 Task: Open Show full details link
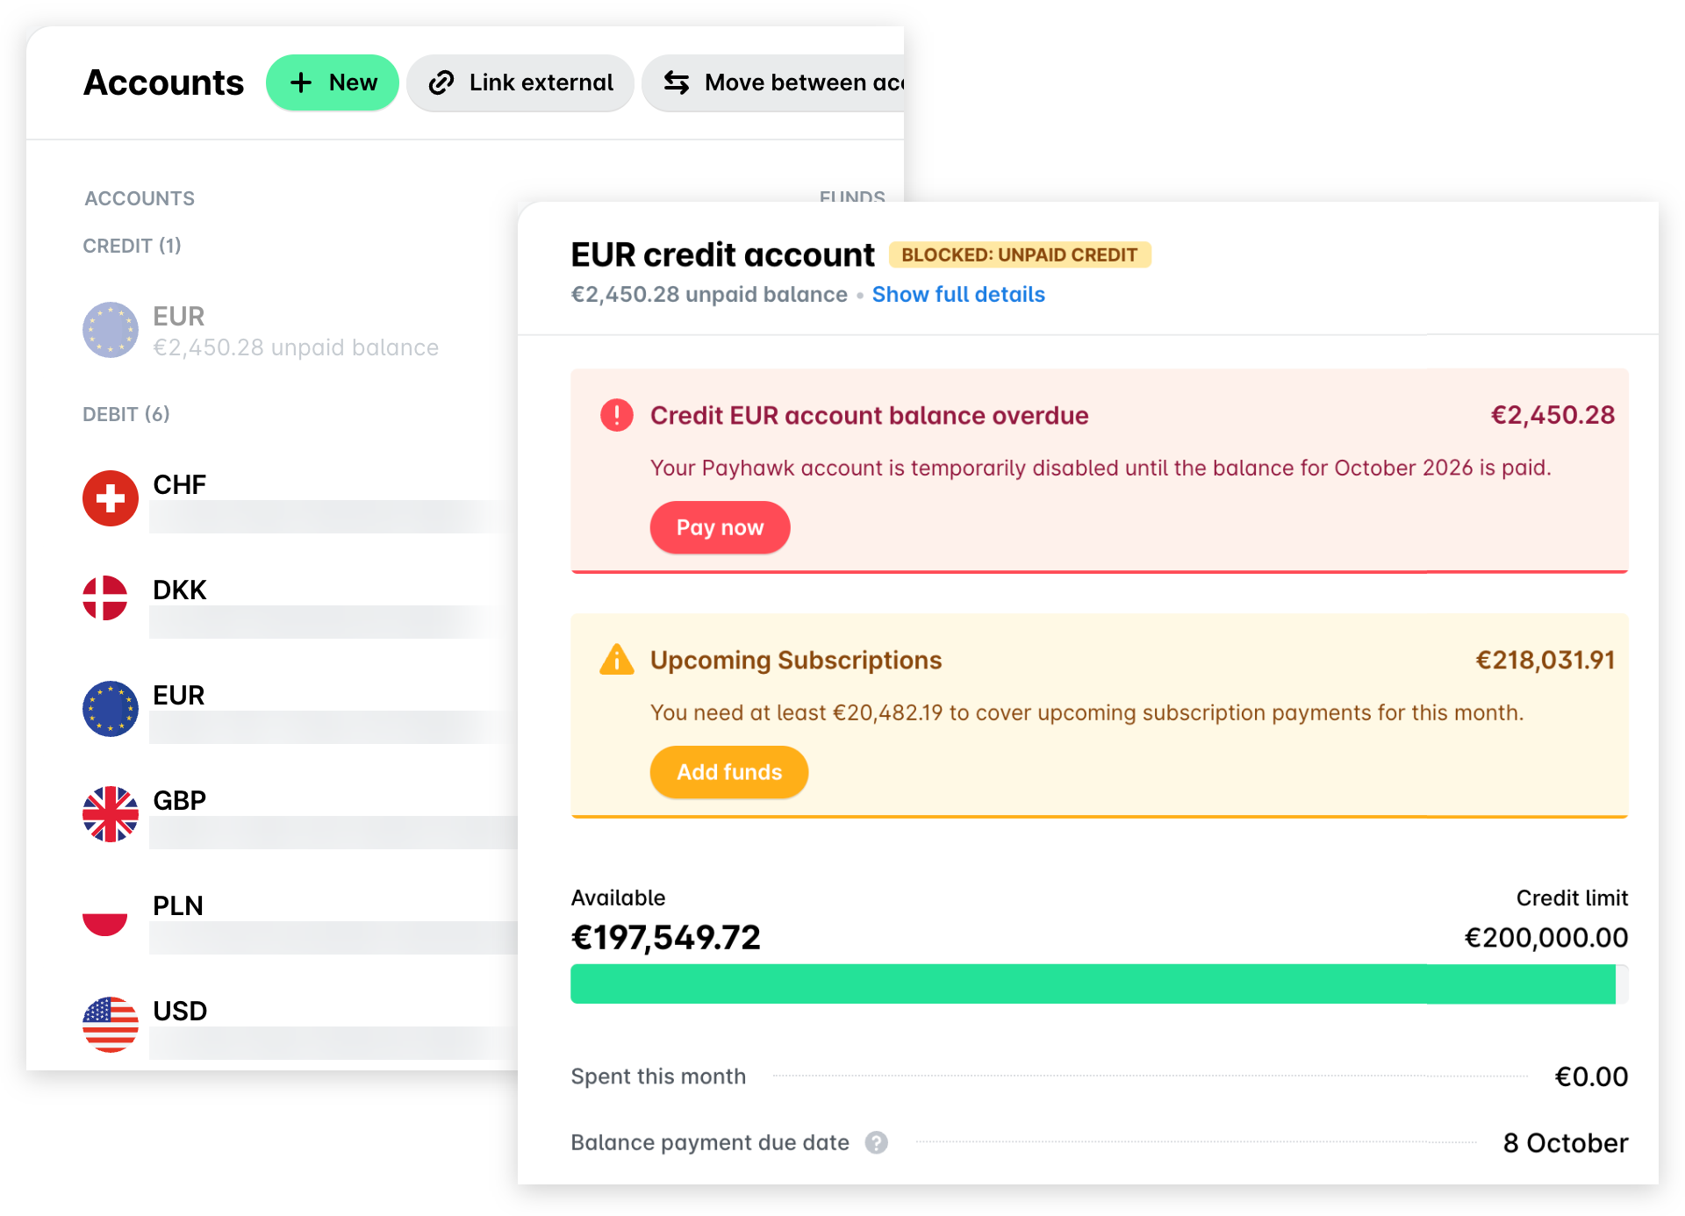958,295
